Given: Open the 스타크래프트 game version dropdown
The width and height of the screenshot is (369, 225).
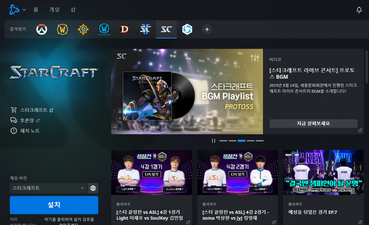Looking at the screenshot, I should 48,188.
